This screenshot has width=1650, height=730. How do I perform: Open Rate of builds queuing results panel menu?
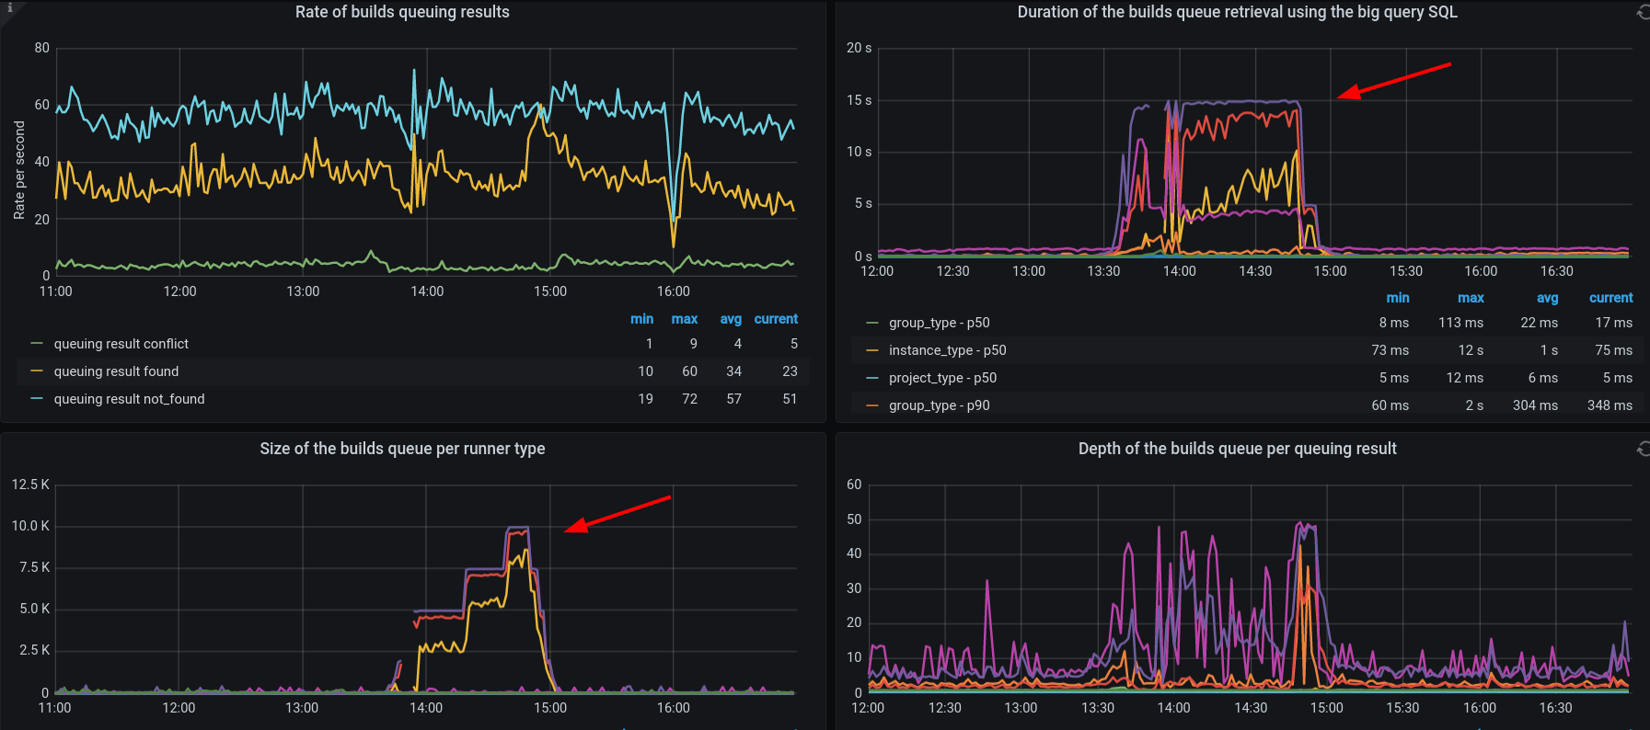click(x=402, y=12)
